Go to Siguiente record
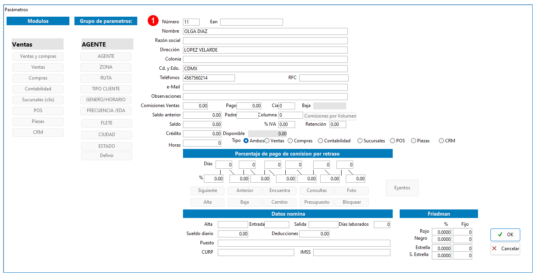Image resolution: width=535 pixels, height=275 pixels. pos(207,191)
